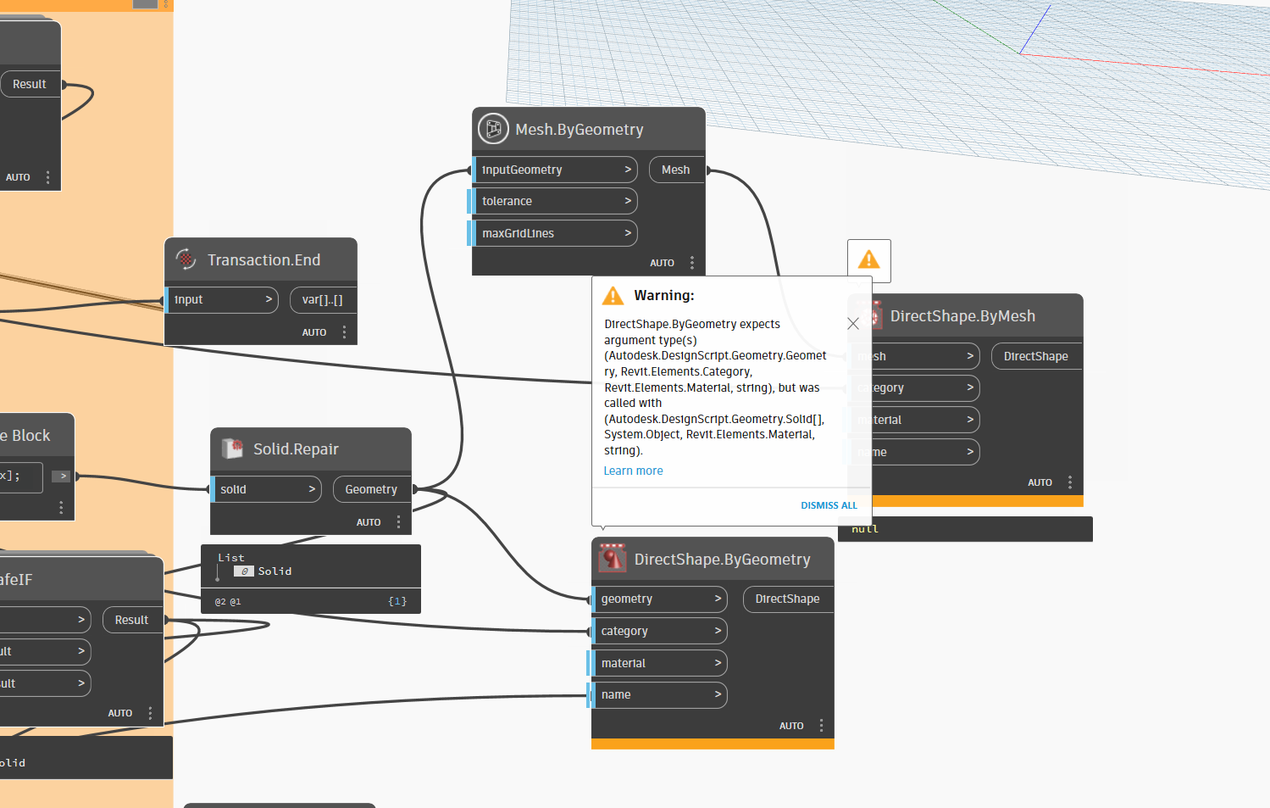Click the DirectShape.ByGeometry node icon
This screenshot has width=1270, height=808.
pyautogui.click(x=612, y=558)
